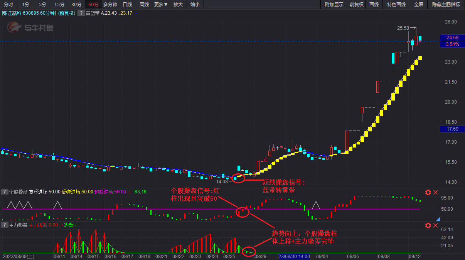
Task: Expand the 更多 periods dropdown
Action: [161, 5]
